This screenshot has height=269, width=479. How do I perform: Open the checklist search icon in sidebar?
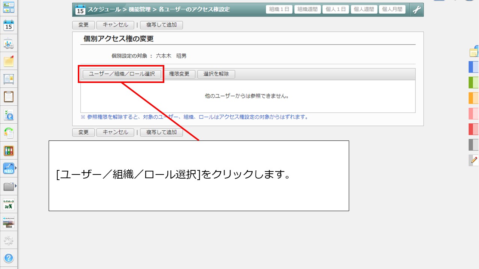(8, 115)
